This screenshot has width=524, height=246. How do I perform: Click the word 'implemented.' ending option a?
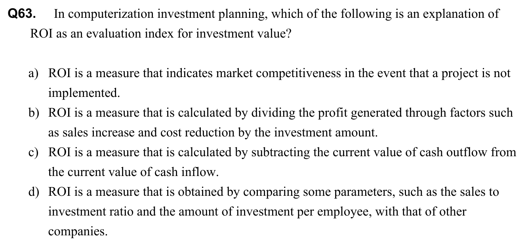coord(84,93)
